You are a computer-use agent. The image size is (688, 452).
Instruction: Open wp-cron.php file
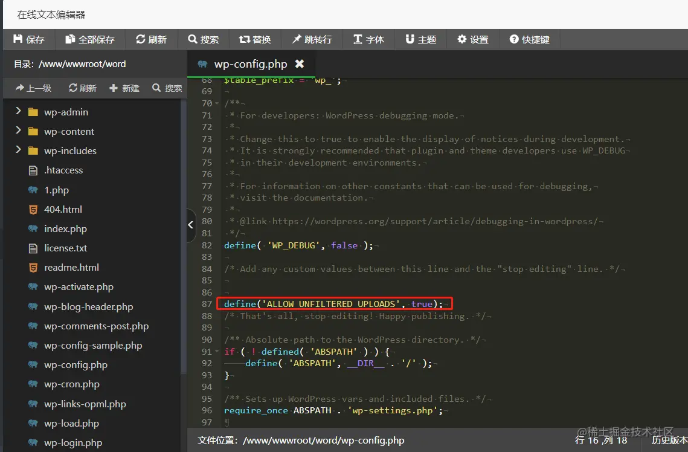point(71,384)
